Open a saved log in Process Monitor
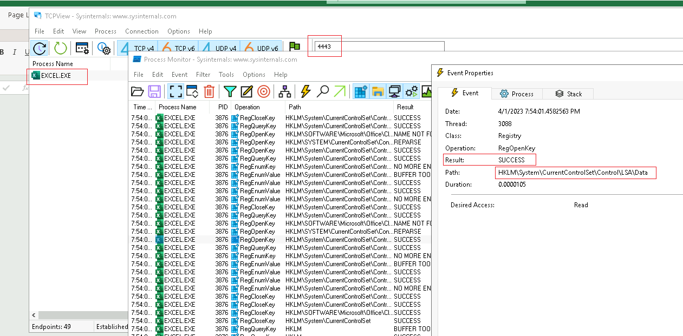 [138, 91]
